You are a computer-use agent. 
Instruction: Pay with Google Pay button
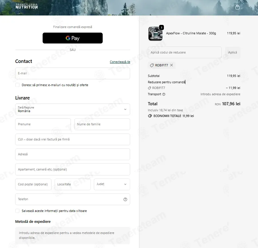coord(73,38)
